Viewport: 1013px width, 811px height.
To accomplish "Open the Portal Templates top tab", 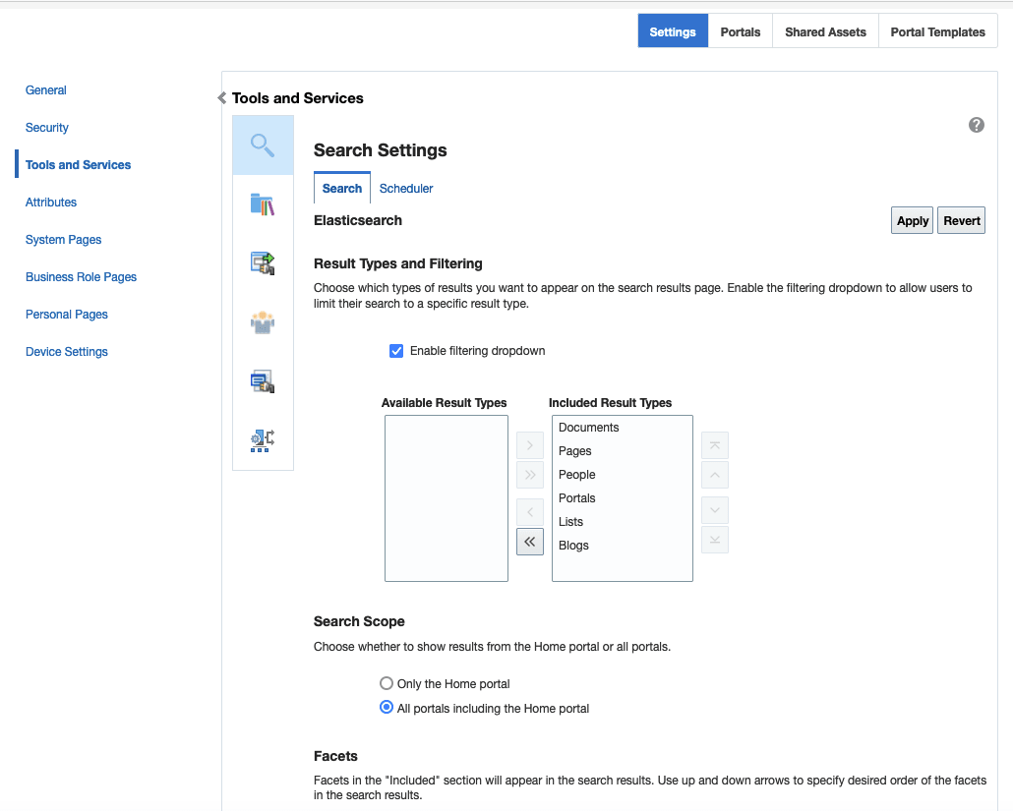I will [x=937, y=31].
